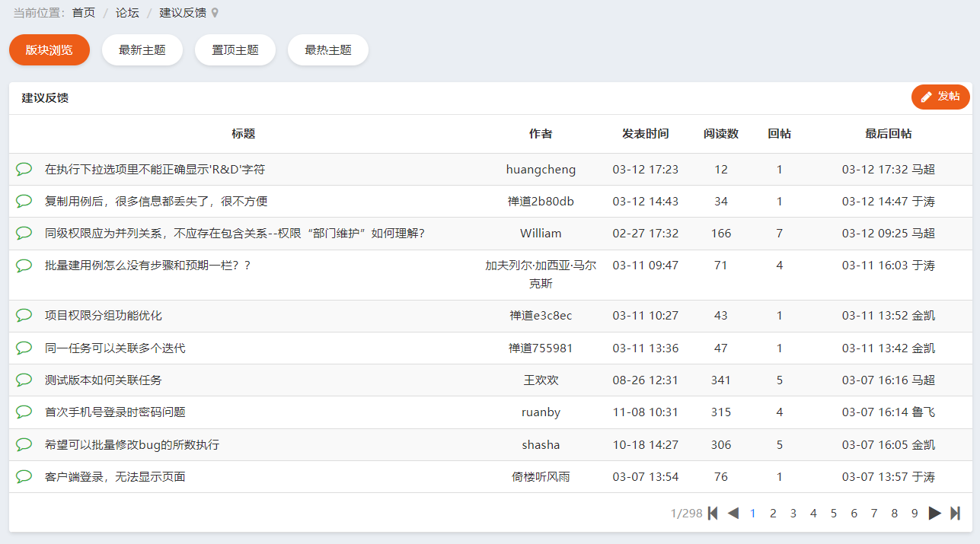Select the 版块浏览 tab
Screen dimensions: 980x544
49,50
